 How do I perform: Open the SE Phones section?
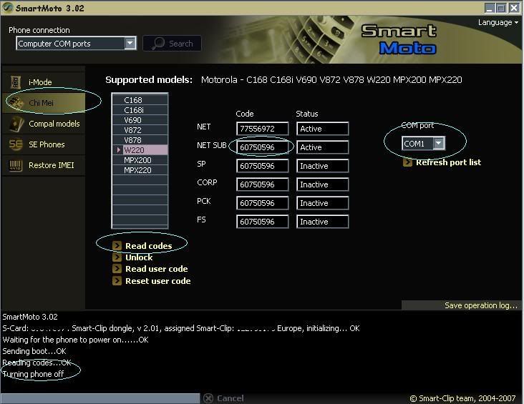[44, 144]
